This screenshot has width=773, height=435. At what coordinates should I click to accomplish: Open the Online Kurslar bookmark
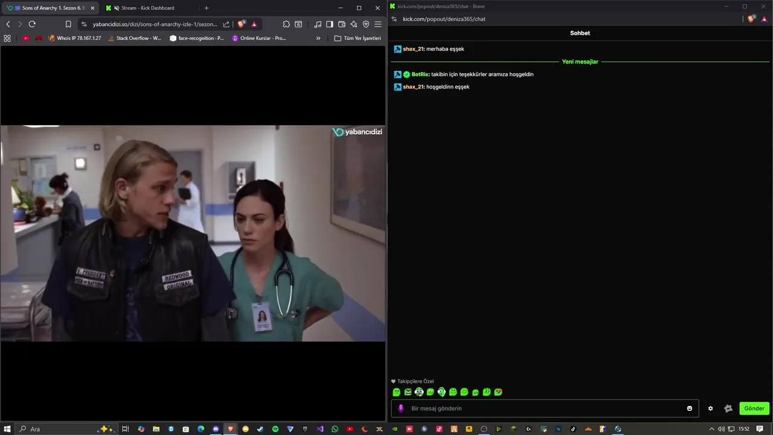coord(259,38)
